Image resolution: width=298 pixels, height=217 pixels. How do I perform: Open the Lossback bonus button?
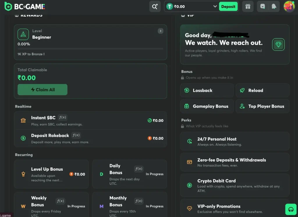coord(207,91)
